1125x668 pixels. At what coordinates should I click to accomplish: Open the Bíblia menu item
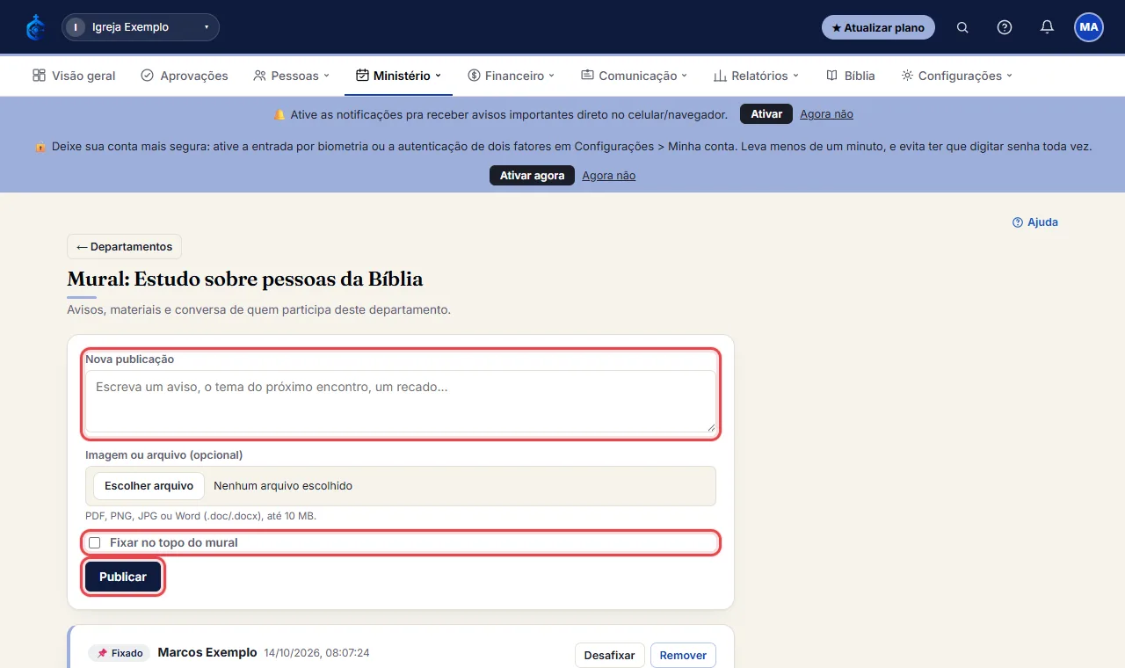[x=851, y=76]
